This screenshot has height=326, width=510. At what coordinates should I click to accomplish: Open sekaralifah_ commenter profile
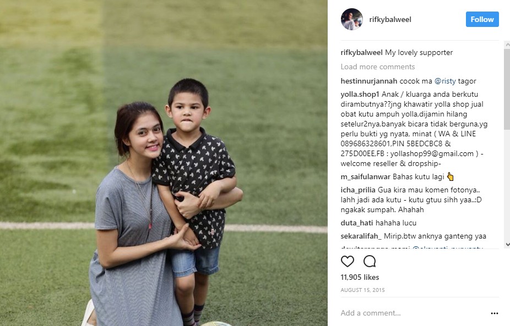(x=361, y=236)
